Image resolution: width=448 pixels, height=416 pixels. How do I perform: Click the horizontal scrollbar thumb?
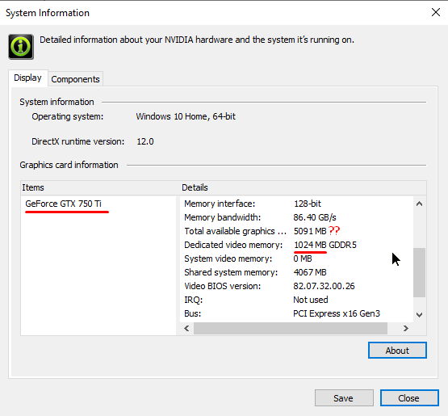291,328
